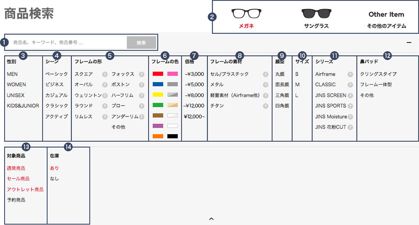Filter by WOMEN gender

tap(16, 85)
